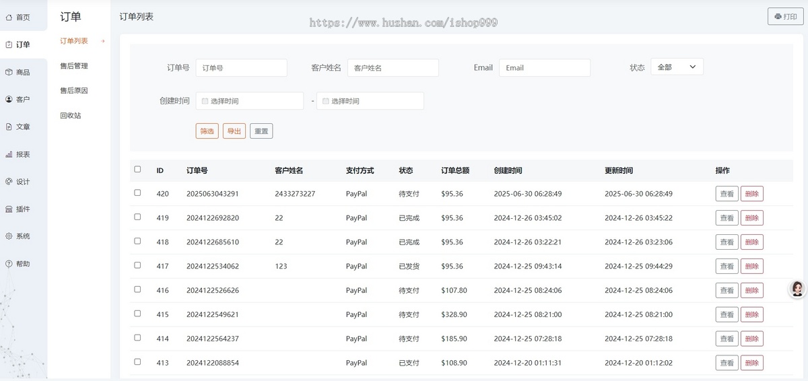Click the 商品 products sidebar icon
Image resolution: width=808 pixels, height=381 pixels.
tap(9, 72)
